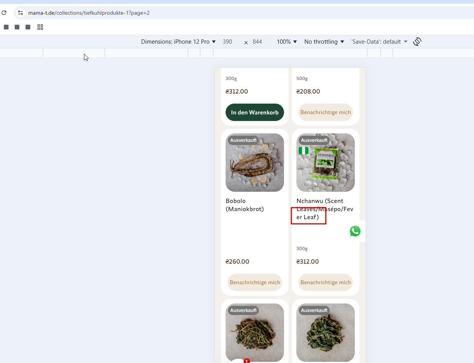474x363 pixels.
Task: Open the Nchanwu package product image
Action: tap(325, 162)
